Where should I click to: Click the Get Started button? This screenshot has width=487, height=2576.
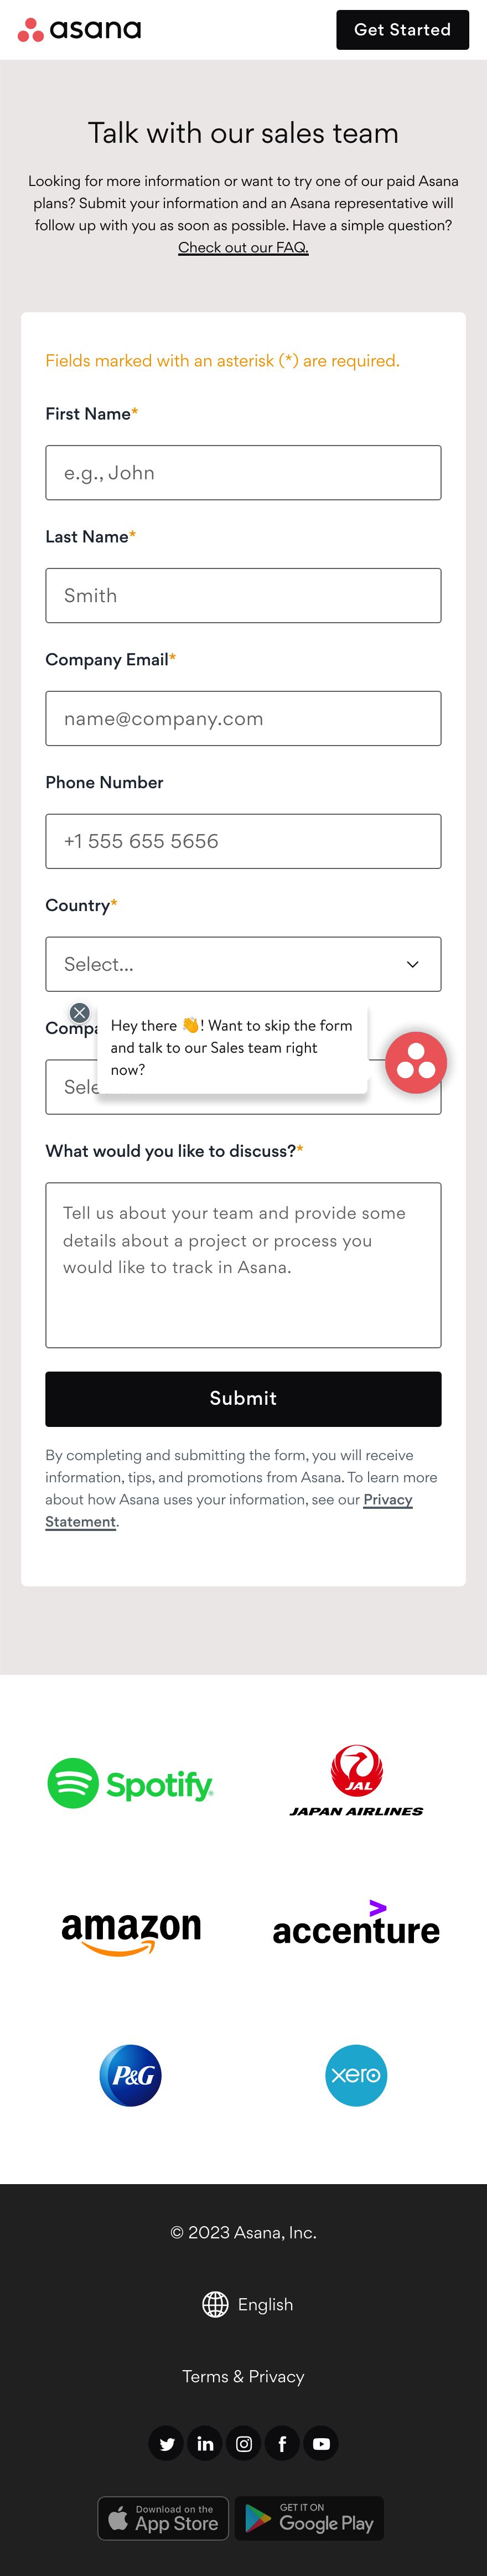(402, 30)
